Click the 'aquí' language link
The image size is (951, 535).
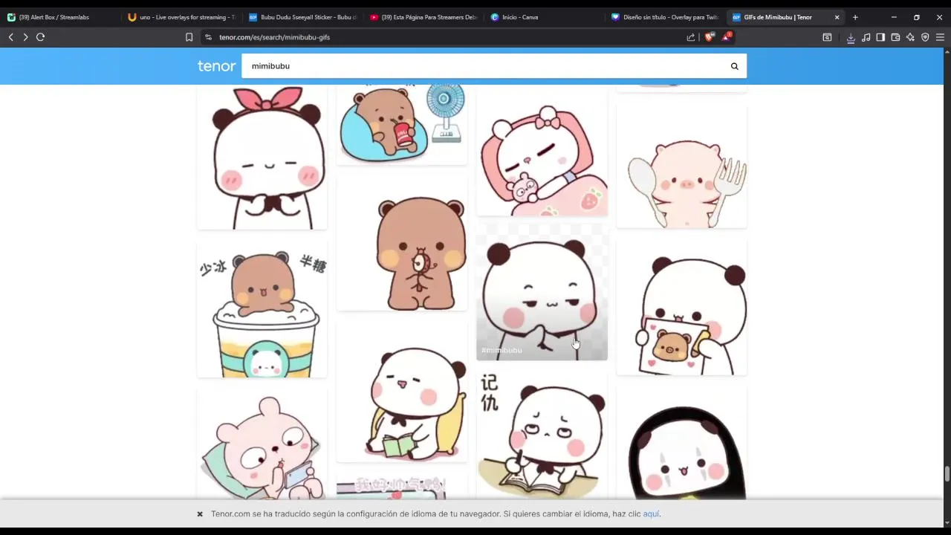point(651,514)
